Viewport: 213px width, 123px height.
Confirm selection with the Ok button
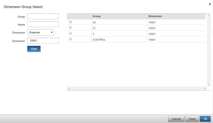pyautogui.click(x=205, y=119)
